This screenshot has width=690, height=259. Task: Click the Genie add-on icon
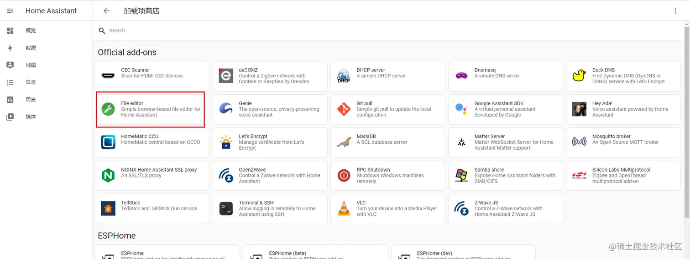[226, 109]
